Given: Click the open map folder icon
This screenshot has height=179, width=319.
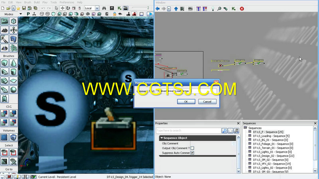Looking at the screenshot, I should click(8, 8).
